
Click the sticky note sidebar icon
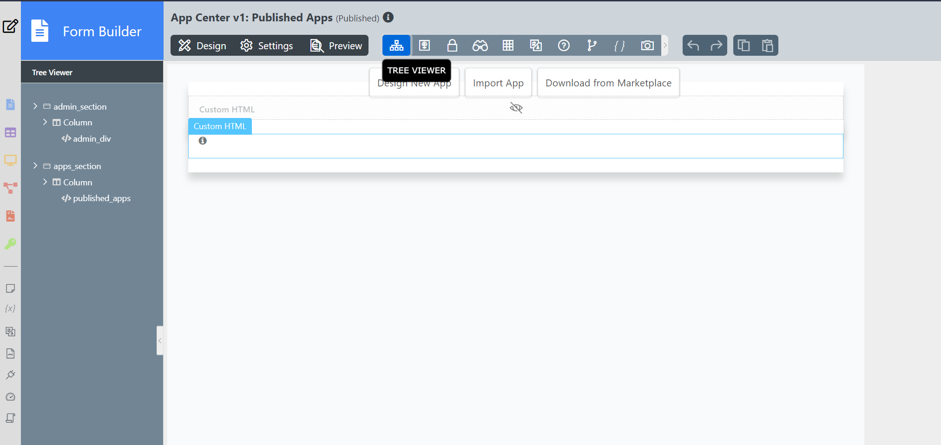10,288
